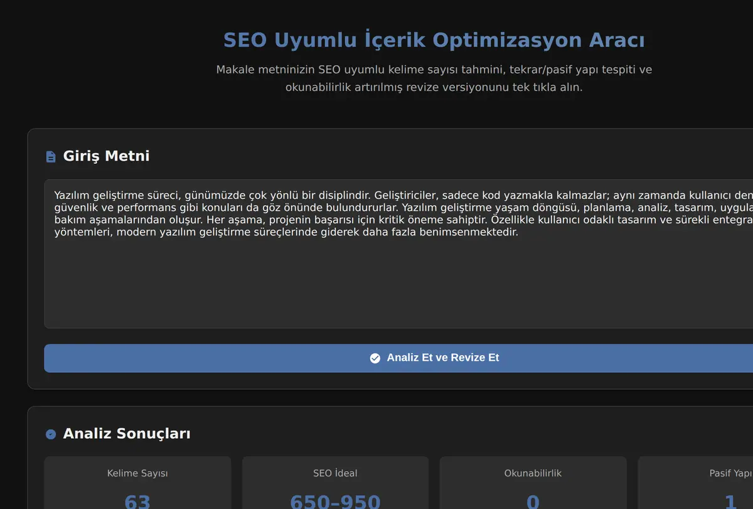Screen dimensions: 753x509
Task: Click the Giriş Metni heading
Action: [x=106, y=156]
